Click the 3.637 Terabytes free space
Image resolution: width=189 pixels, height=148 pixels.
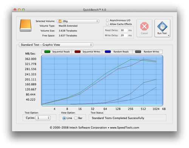[x=68, y=36]
